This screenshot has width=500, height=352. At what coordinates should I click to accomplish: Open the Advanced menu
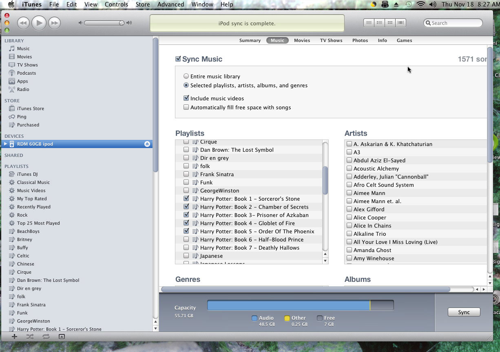170,4
